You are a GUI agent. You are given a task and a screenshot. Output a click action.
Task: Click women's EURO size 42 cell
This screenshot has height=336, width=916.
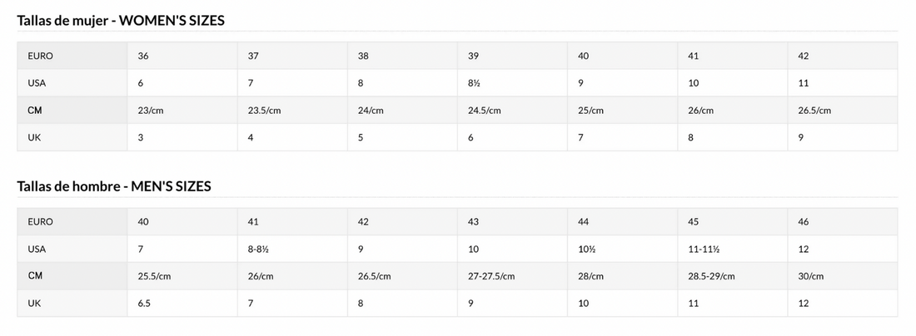804,56
